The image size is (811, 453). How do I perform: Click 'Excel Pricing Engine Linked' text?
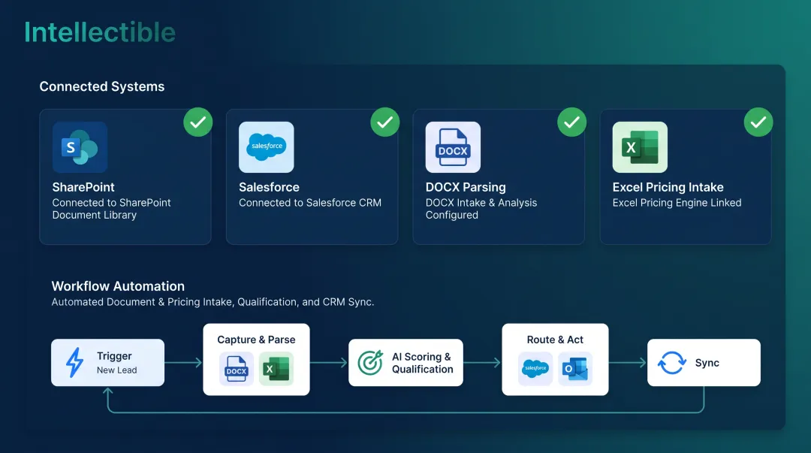[677, 202]
